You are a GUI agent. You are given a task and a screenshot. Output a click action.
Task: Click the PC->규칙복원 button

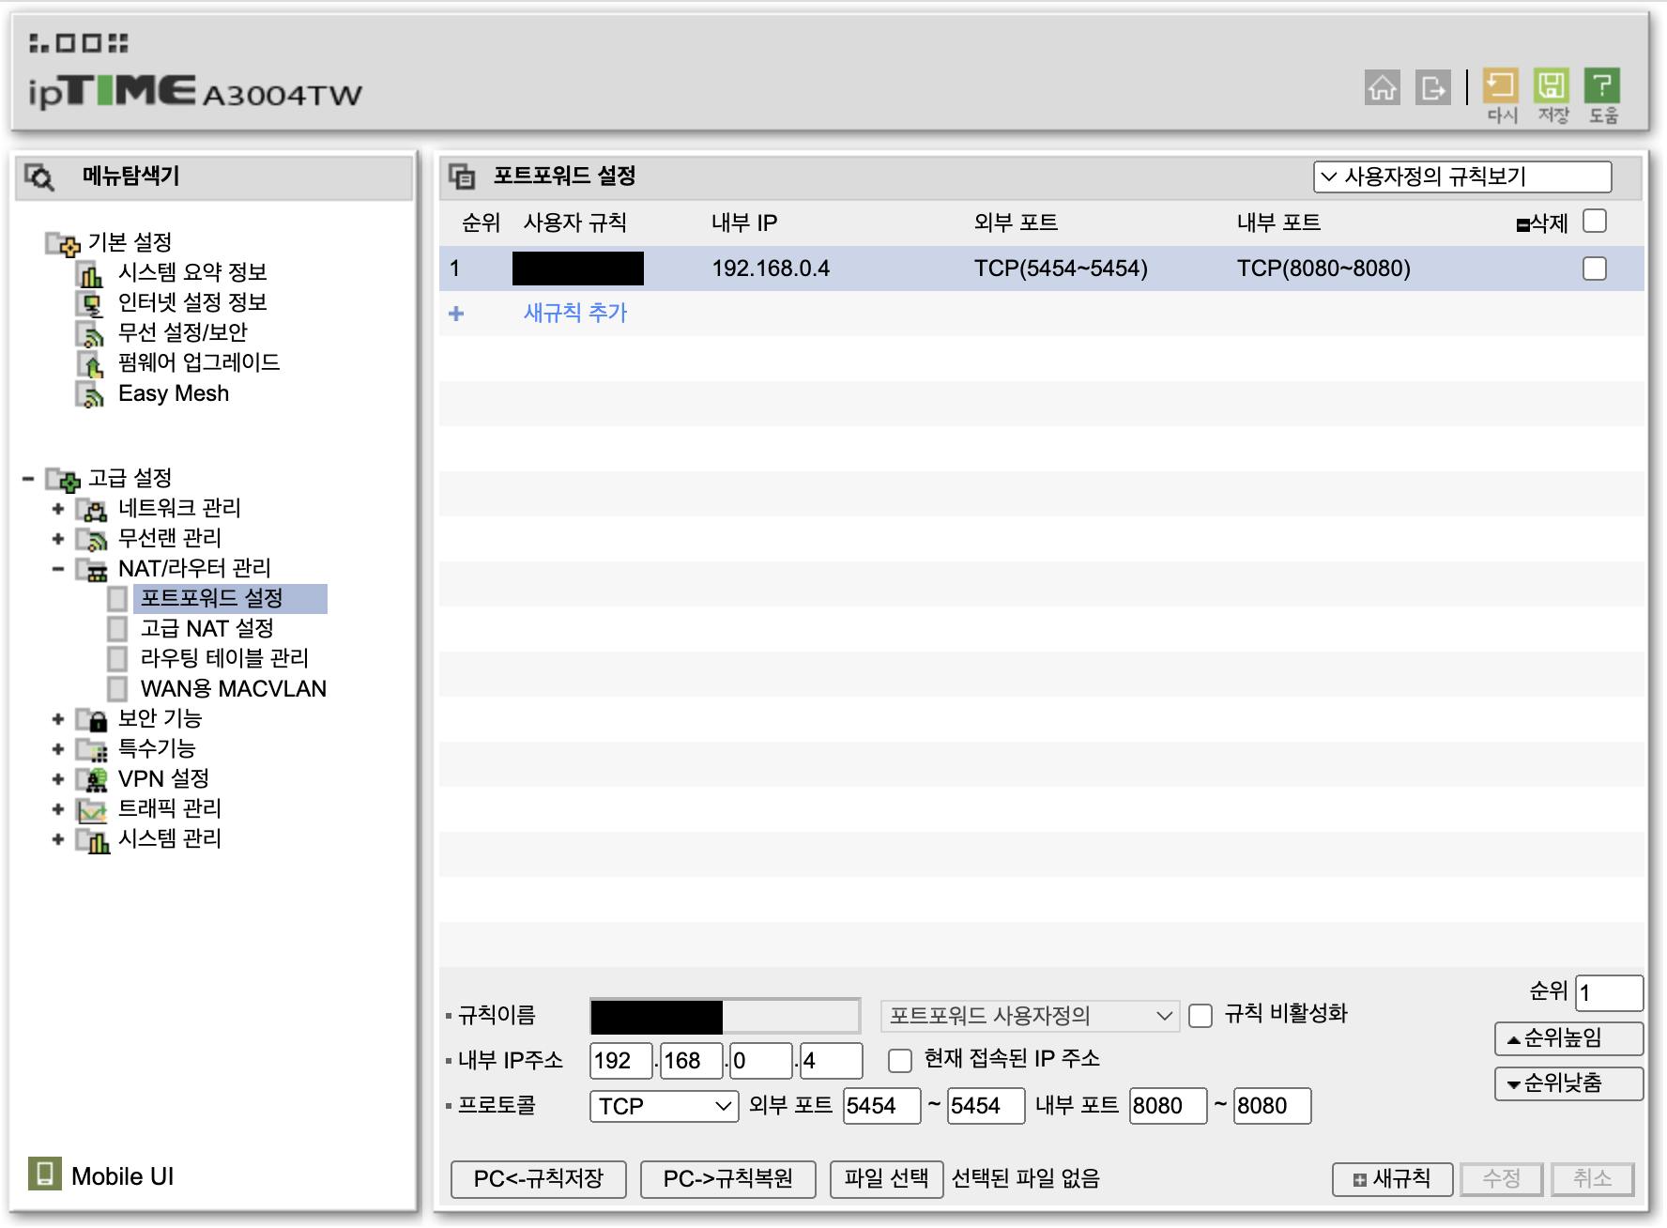coord(728,1179)
